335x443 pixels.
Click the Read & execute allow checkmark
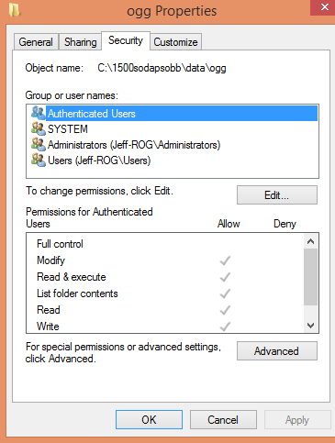pos(225,277)
